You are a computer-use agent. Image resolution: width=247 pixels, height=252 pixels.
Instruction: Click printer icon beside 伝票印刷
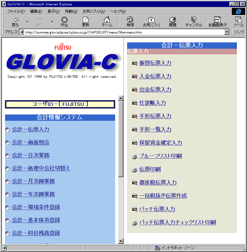pyautogui.click(x=135, y=170)
